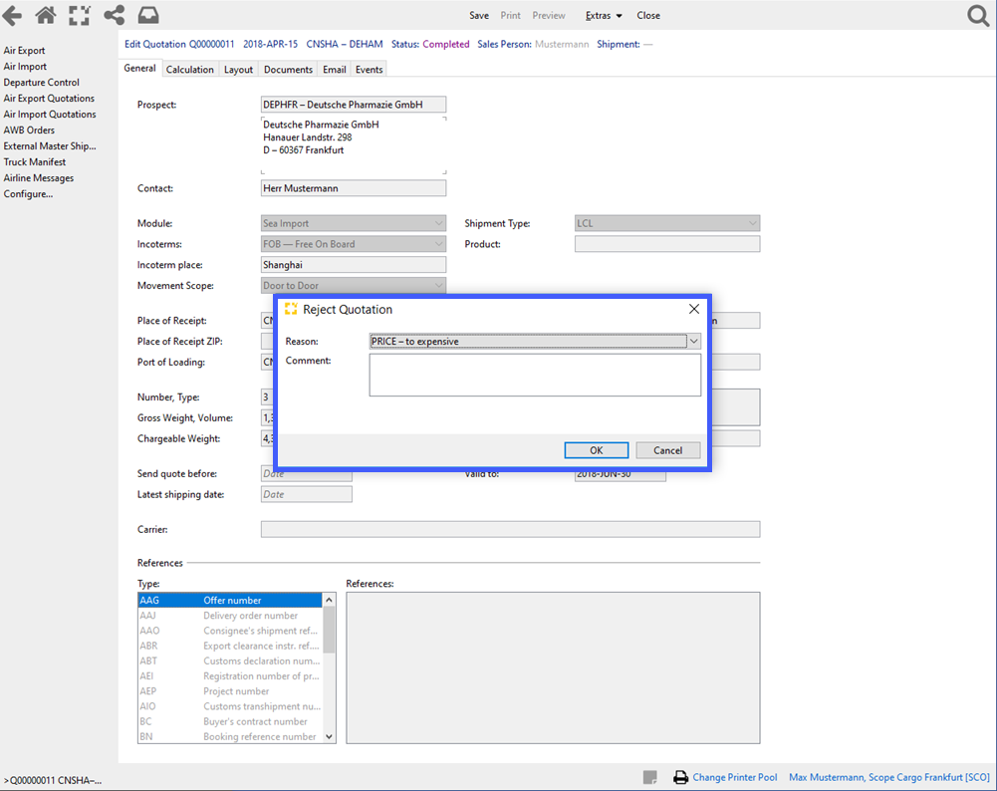The height and width of the screenshot is (791, 997).
Task: Click inside the Comment text box
Action: tap(535, 376)
